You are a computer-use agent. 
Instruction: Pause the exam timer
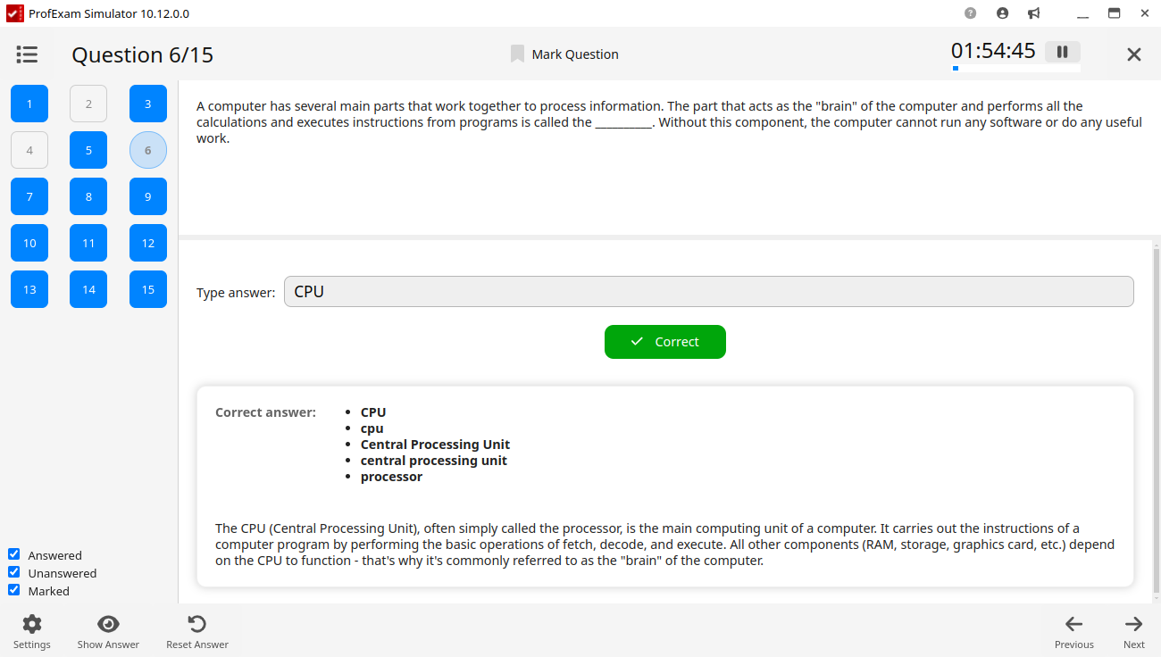pos(1062,52)
